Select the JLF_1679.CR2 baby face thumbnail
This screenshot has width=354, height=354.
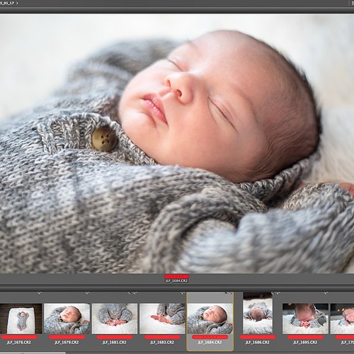pos(67,319)
